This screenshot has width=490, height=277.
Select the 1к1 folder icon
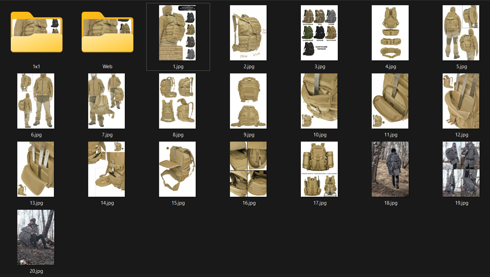(36, 33)
